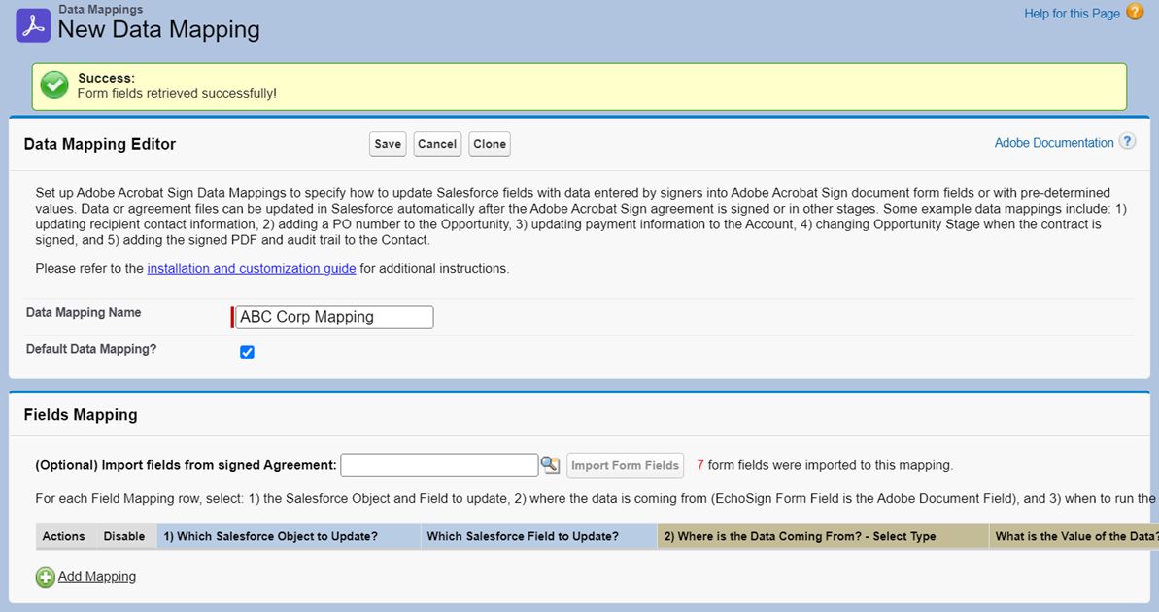Click the red 7 imported fields count

700,465
